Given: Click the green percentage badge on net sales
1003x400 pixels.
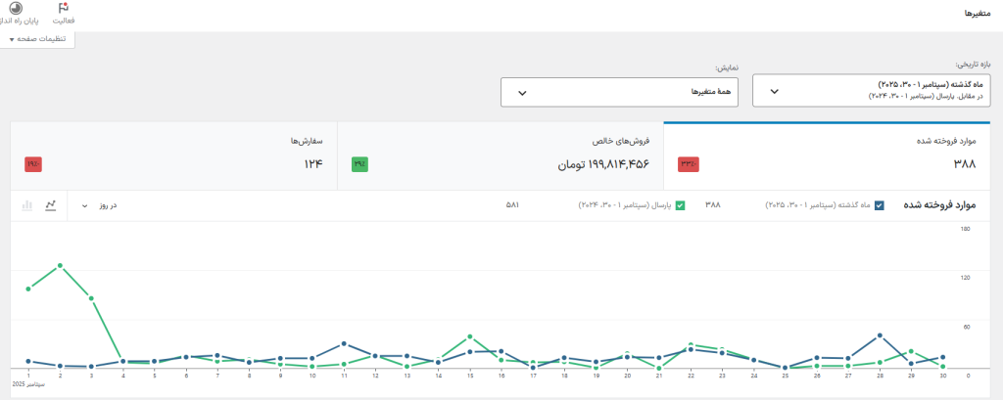Looking at the screenshot, I should click(359, 164).
